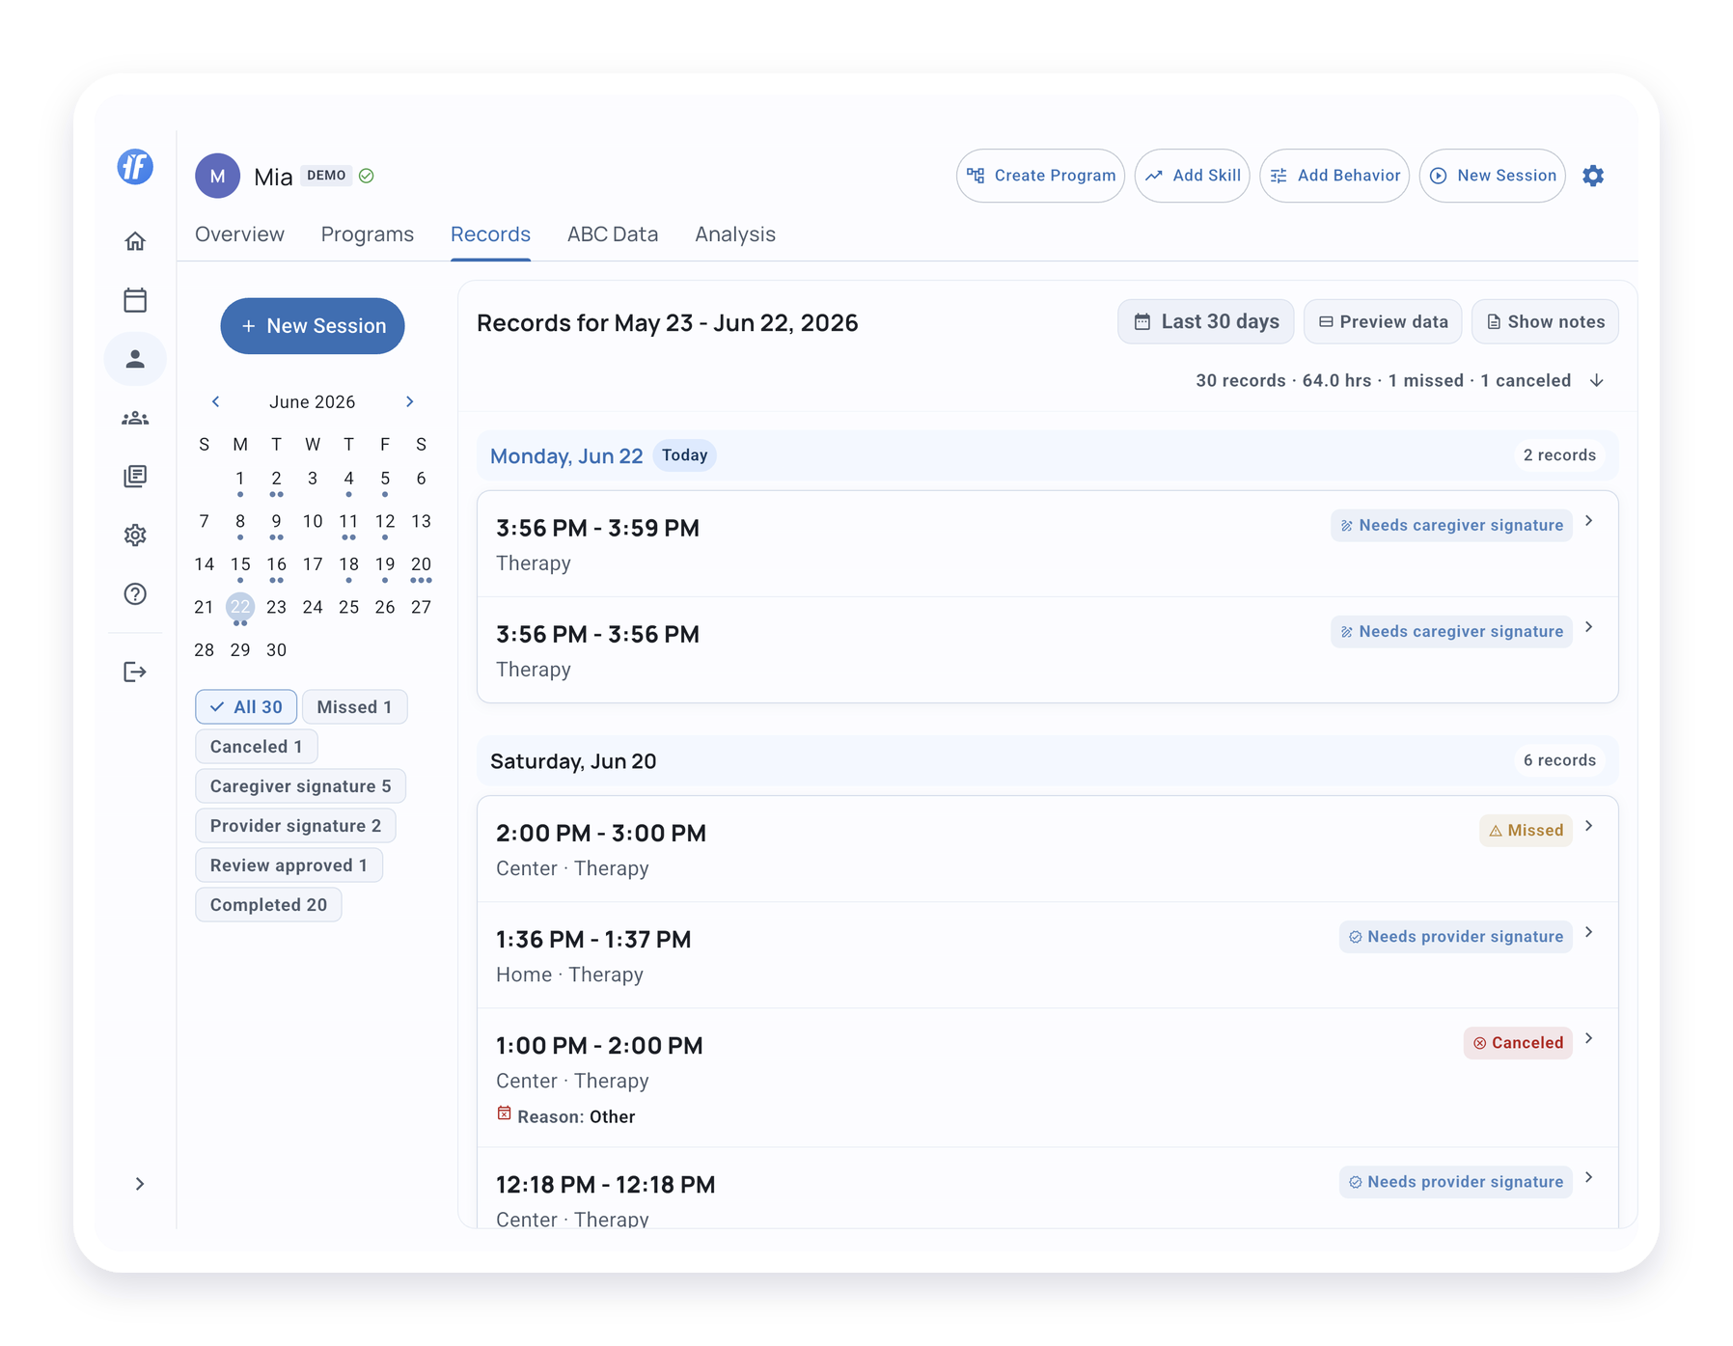Viewport: 1733px width, 1346px height.
Task: Select June 9 in the calendar
Action: click(276, 521)
